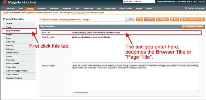This screenshot has height=100, width=206.
Task: Select the Customers Tagged Product tab
Action: pos(19,71)
